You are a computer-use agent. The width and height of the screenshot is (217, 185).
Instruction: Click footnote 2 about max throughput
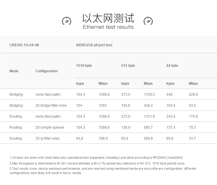tap(97, 163)
